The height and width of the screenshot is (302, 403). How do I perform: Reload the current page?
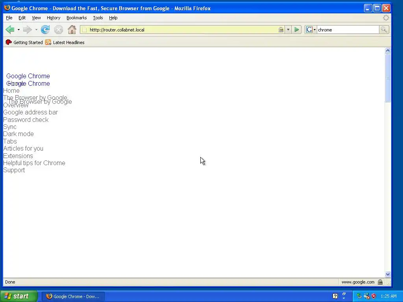pyautogui.click(x=45, y=30)
